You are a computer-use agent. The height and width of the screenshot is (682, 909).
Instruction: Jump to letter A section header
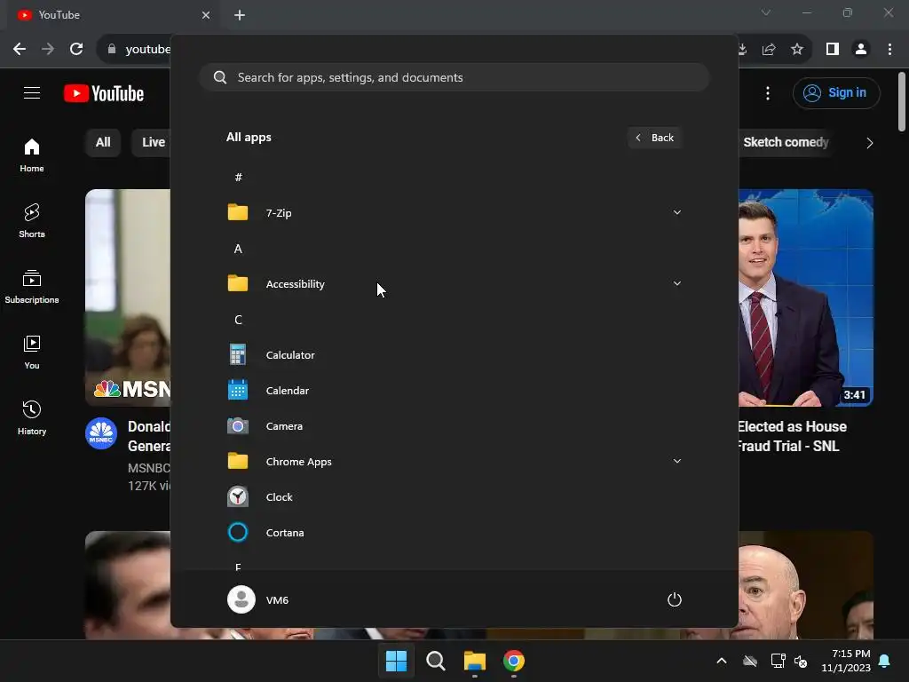click(238, 249)
